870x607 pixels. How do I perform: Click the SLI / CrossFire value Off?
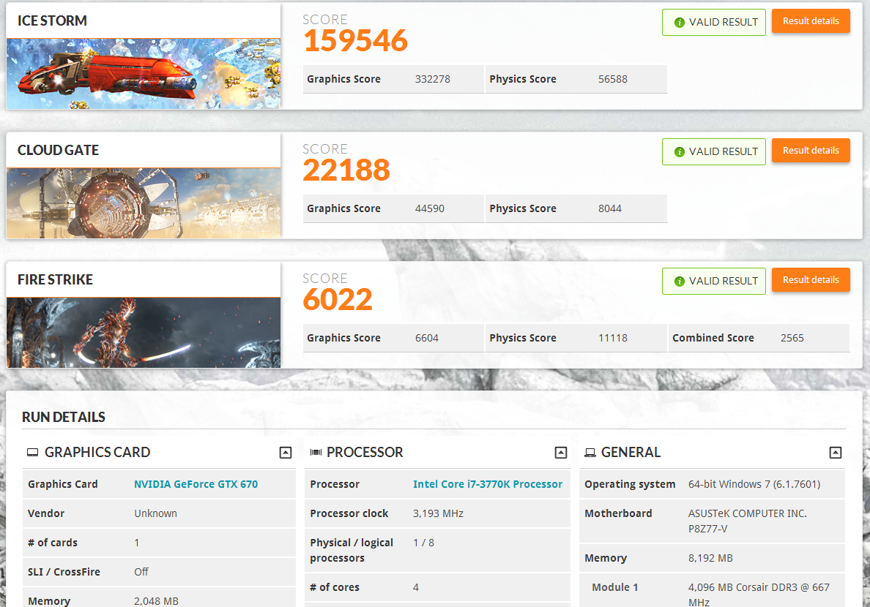(x=141, y=572)
